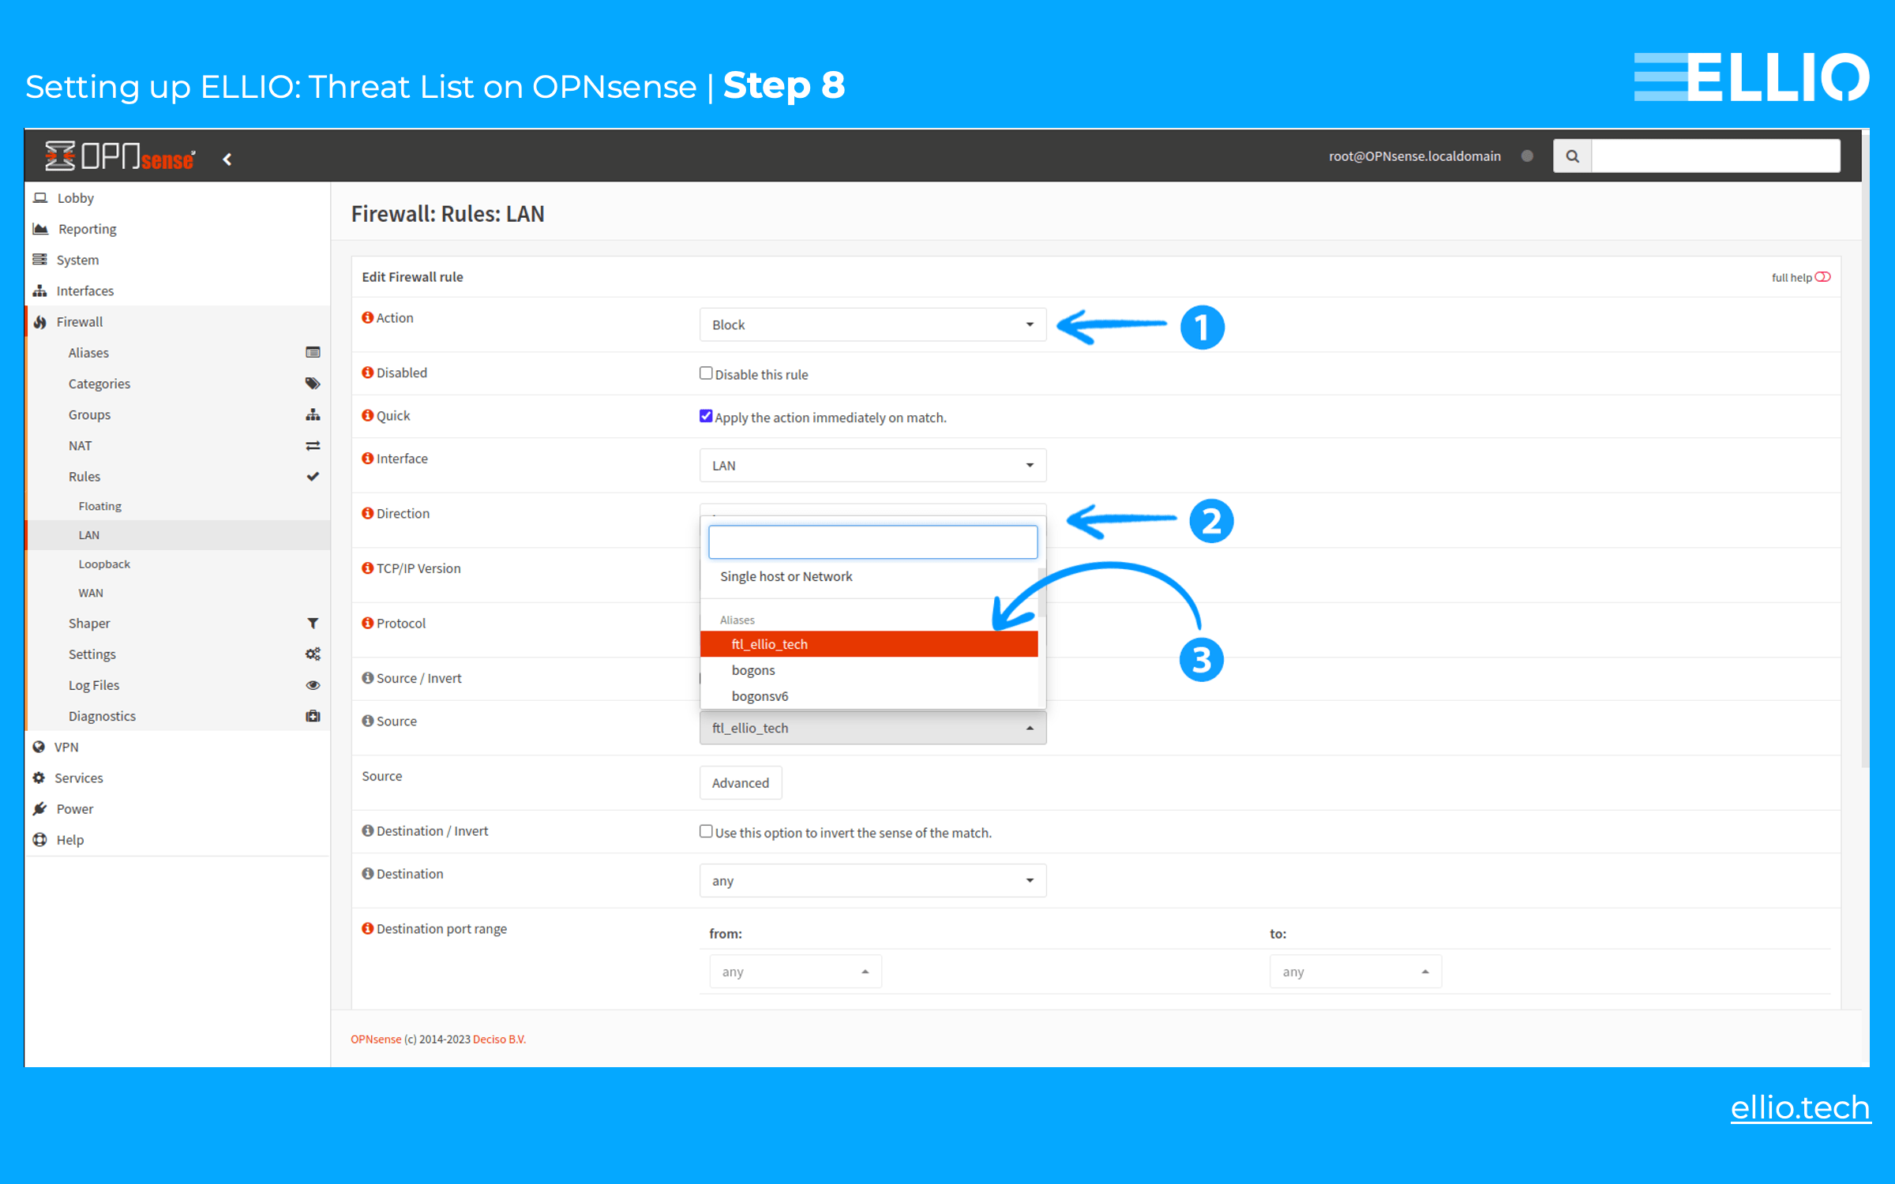Image resolution: width=1895 pixels, height=1184 pixels.
Task: Click the eye icon next to Log Files
Action: pyautogui.click(x=313, y=685)
